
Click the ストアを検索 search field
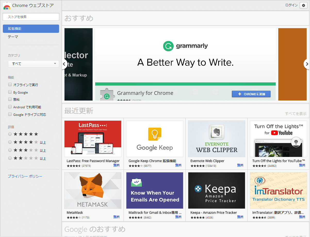coord(31,17)
